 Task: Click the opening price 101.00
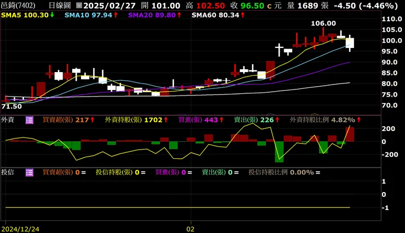point(166,5)
